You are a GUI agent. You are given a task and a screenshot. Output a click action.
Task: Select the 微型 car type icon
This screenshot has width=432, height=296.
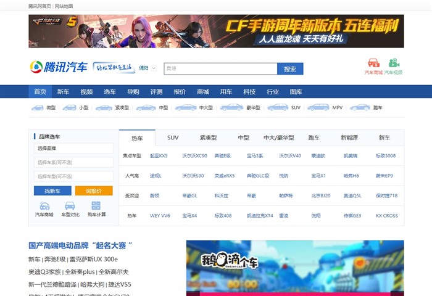point(38,108)
